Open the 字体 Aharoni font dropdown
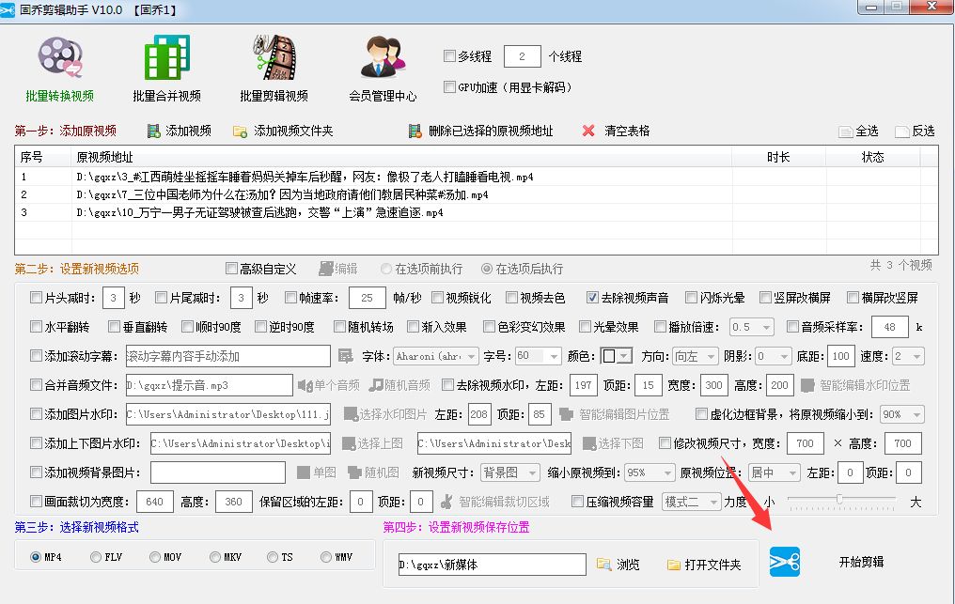The height and width of the screenshot is (604, 955). coord(436,356)
